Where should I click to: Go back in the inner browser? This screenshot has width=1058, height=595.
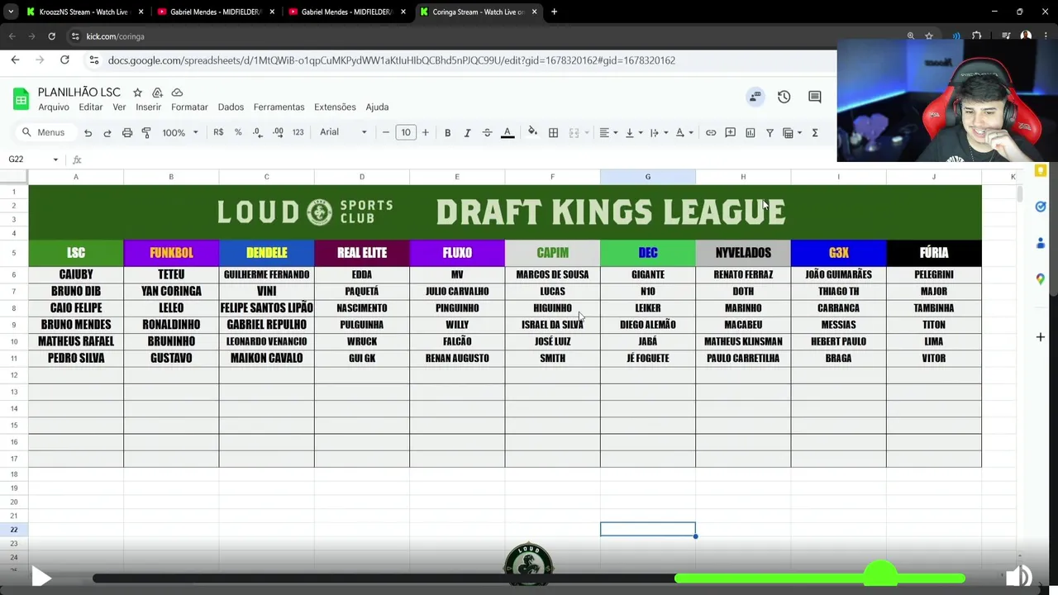click(x=15, y=59)
